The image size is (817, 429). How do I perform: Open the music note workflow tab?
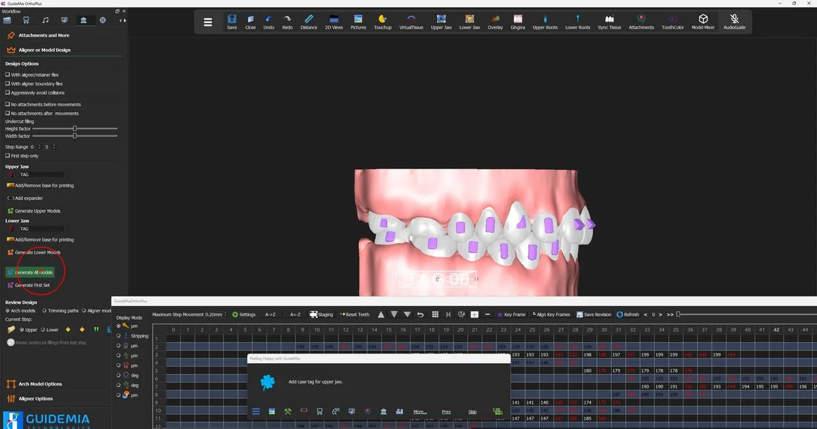tap(45, 20)
